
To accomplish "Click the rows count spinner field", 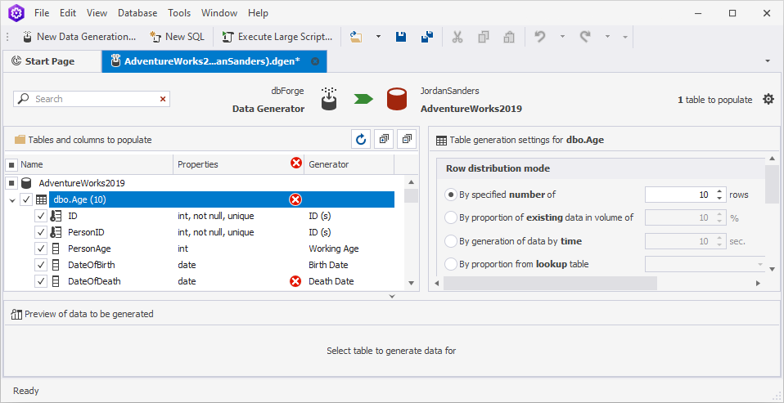I will [686, 195].
